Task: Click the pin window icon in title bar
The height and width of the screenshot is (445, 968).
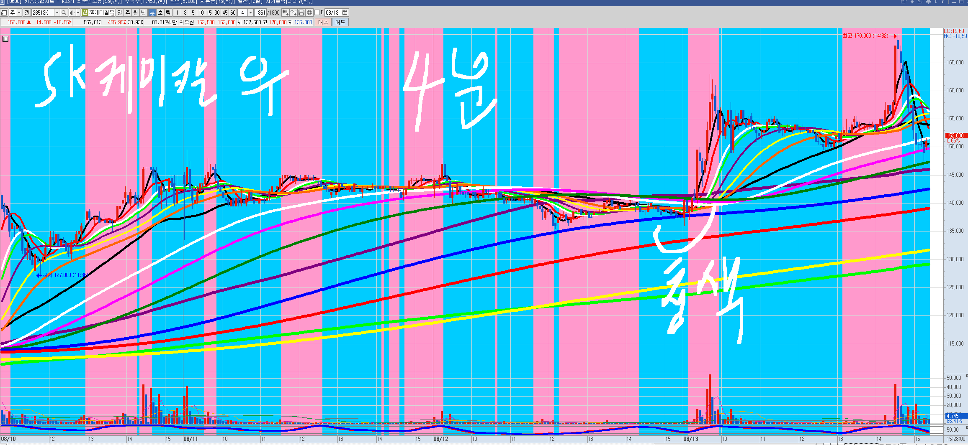Action: pyautogui.click(x=928, y=2)
